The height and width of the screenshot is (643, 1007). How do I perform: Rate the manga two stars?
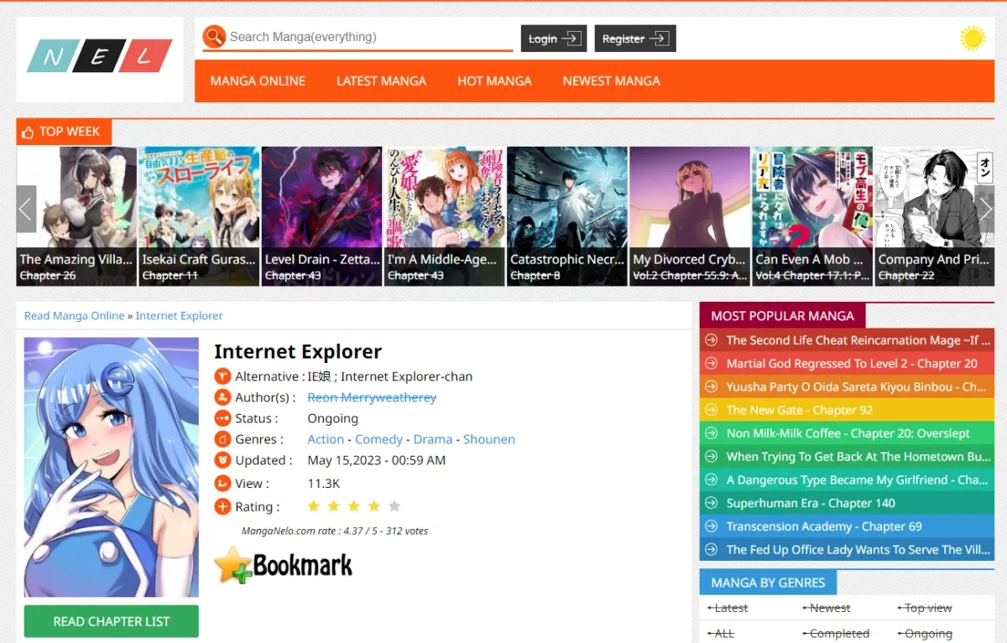(334, 506)
